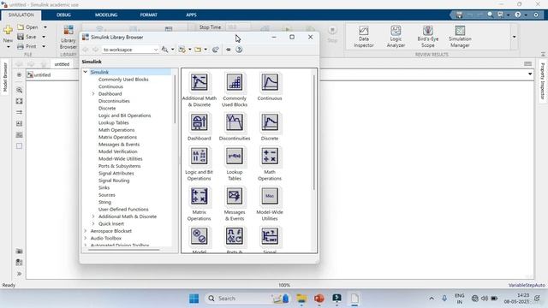This screenshot has width=548, height=308.
Task: Switch to the MODELING tab
Action: (106, 15)
